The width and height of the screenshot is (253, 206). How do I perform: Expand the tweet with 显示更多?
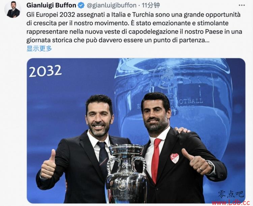point(39,48)
